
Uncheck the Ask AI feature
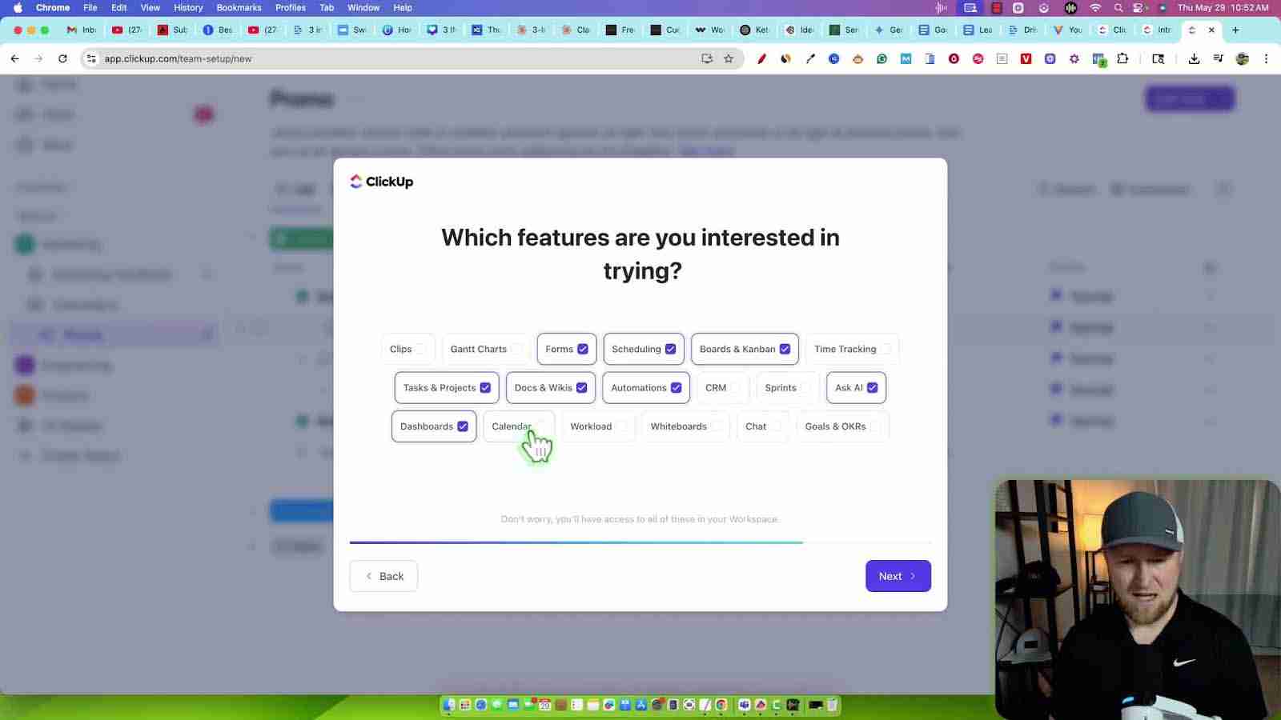coord(856,388)
